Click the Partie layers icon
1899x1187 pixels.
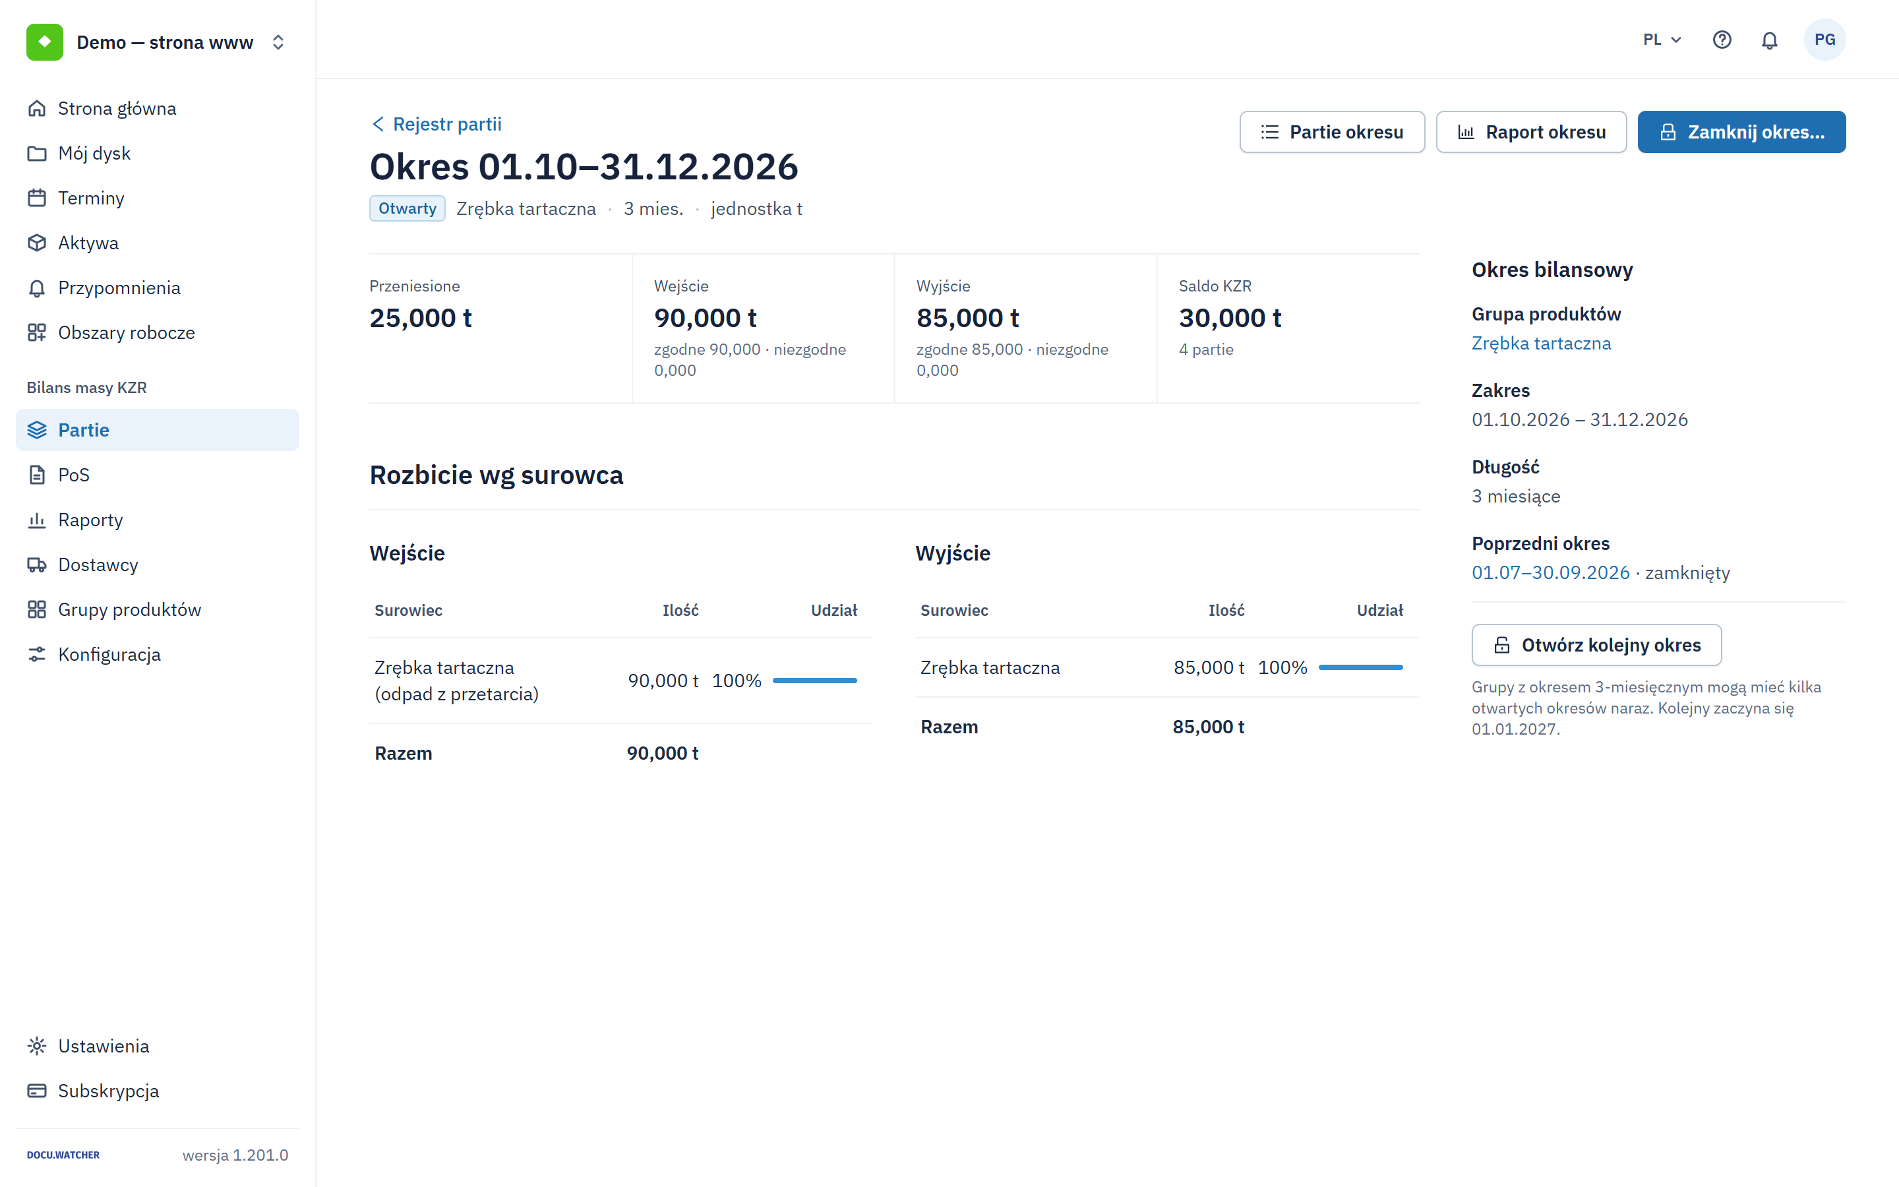[37, 430]
